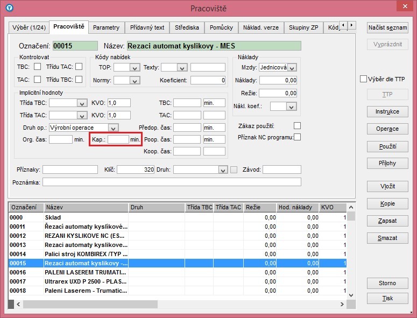This screenshot has width=417, height=318.
Task: Open the TOP dropdown
Action: point(135,68)
